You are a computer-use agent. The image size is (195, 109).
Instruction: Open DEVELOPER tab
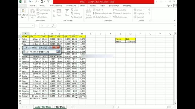(114, 6)
